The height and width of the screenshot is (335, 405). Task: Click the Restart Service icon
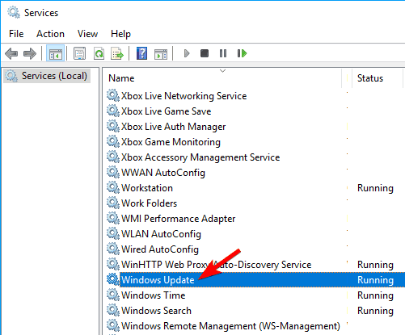pos(242,53)
